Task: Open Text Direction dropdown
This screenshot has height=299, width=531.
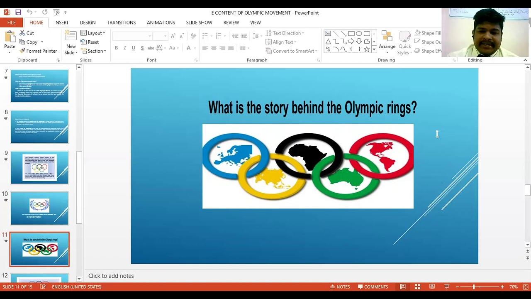Action: pyautogui.click(x=285, y=33)
